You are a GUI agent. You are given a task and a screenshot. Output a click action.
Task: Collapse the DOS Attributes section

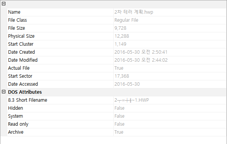(x=3, y=91)
